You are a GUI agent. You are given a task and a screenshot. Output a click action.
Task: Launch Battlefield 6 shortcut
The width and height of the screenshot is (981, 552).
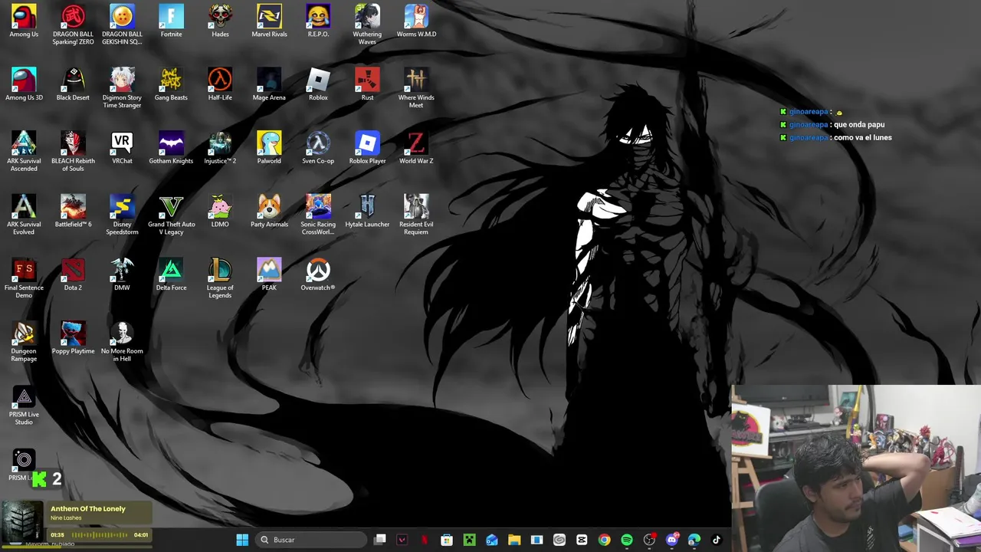73,212
